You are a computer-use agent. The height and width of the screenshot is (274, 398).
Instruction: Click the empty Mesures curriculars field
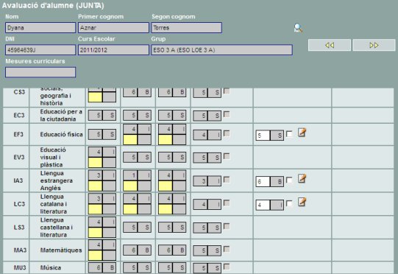point(40,72)
